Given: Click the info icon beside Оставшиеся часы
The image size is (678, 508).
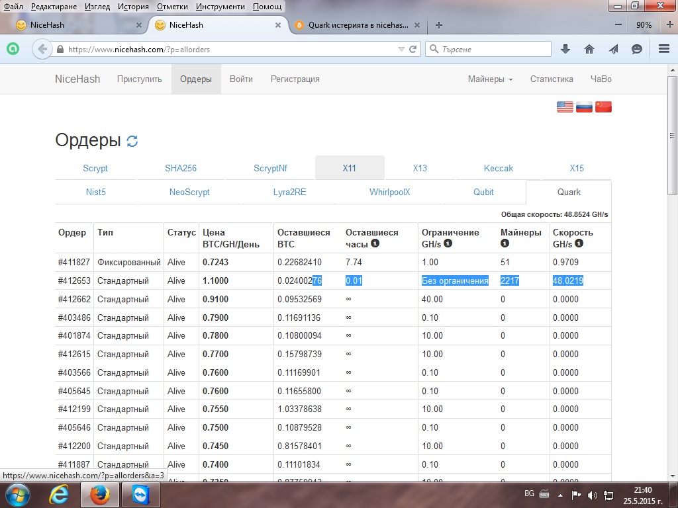Looking at the screenshot, I should click(375, 243).
